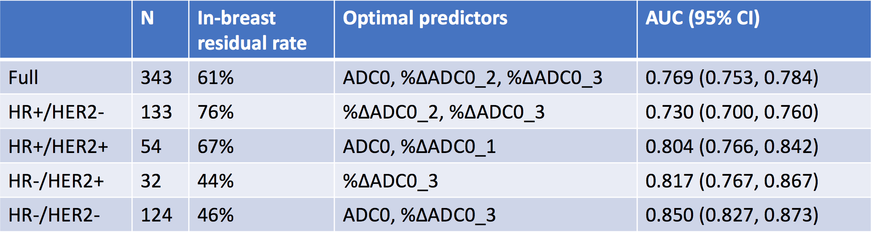This screenshot has width=872, height=232.
Task: Select the 44% residual rate cell
Action: [215, 181]
